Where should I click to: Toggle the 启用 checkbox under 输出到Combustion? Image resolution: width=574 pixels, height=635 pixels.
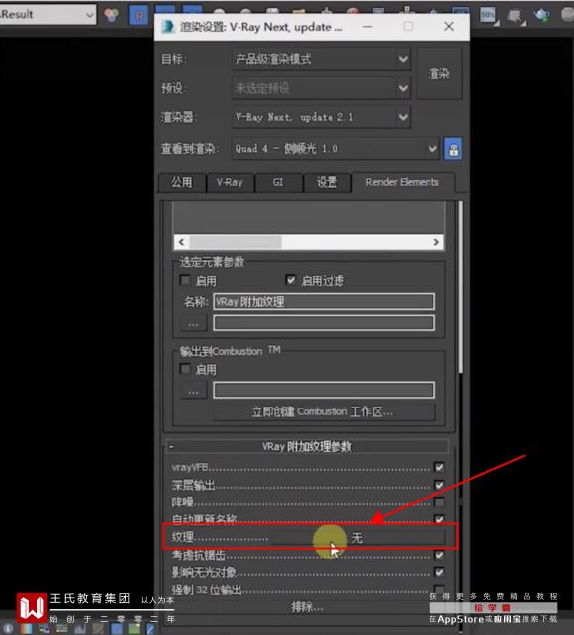coord(185,369)
